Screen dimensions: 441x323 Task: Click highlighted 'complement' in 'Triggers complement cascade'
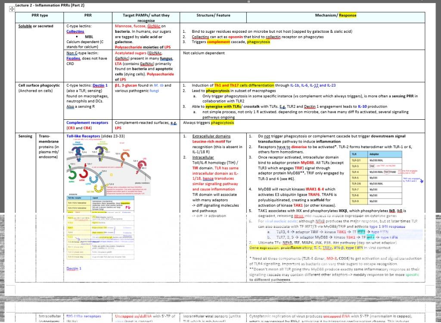click(x=218, y=42)
